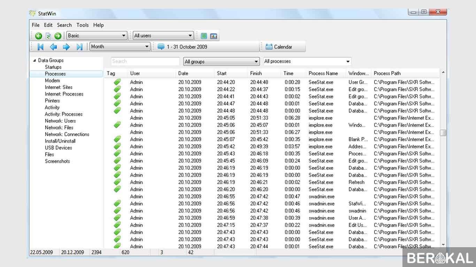The width and height of the screenshot is (476, 267).
Task: Open the All groups filter dropdown
Action: [222, 62]
